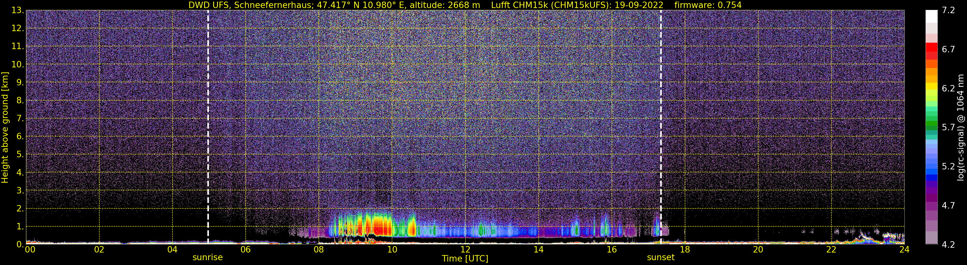Click the y-axis tick label '4.'
This screenshot has height=265, width=967.
20,173
